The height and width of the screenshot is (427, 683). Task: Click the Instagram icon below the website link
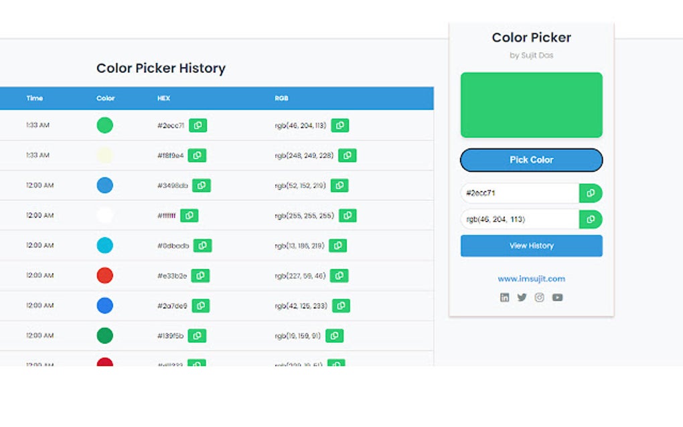pyautogui.click(x=539, y=297)
